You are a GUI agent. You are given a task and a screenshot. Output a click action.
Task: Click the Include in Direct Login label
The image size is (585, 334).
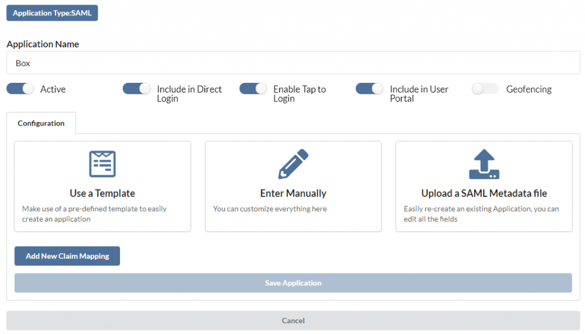tap(189, 94)
